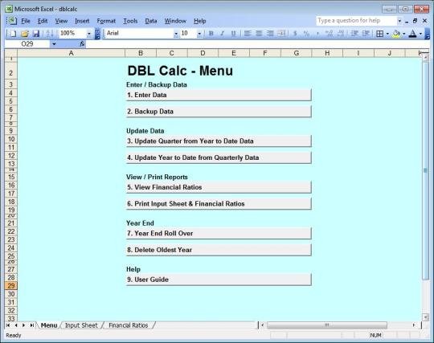Apply Align Left
Image resolution: width=434 pixels, height=343 pixels.
click(248, 34)
